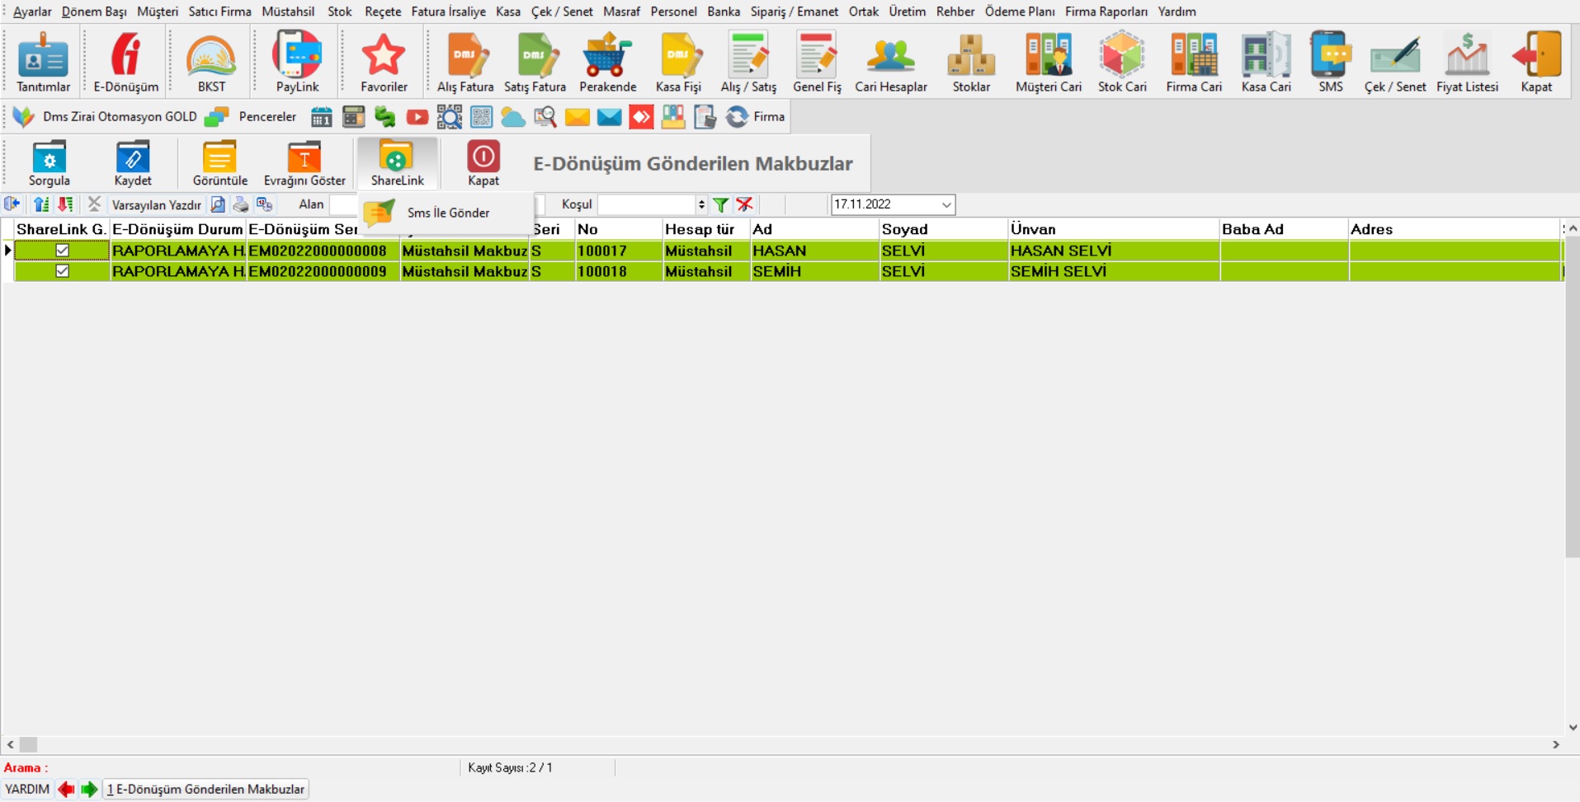This screenshot has height=802, width=1580.
Task: Click the YARDIM button in status bar
Action: (x=27, y=789)
